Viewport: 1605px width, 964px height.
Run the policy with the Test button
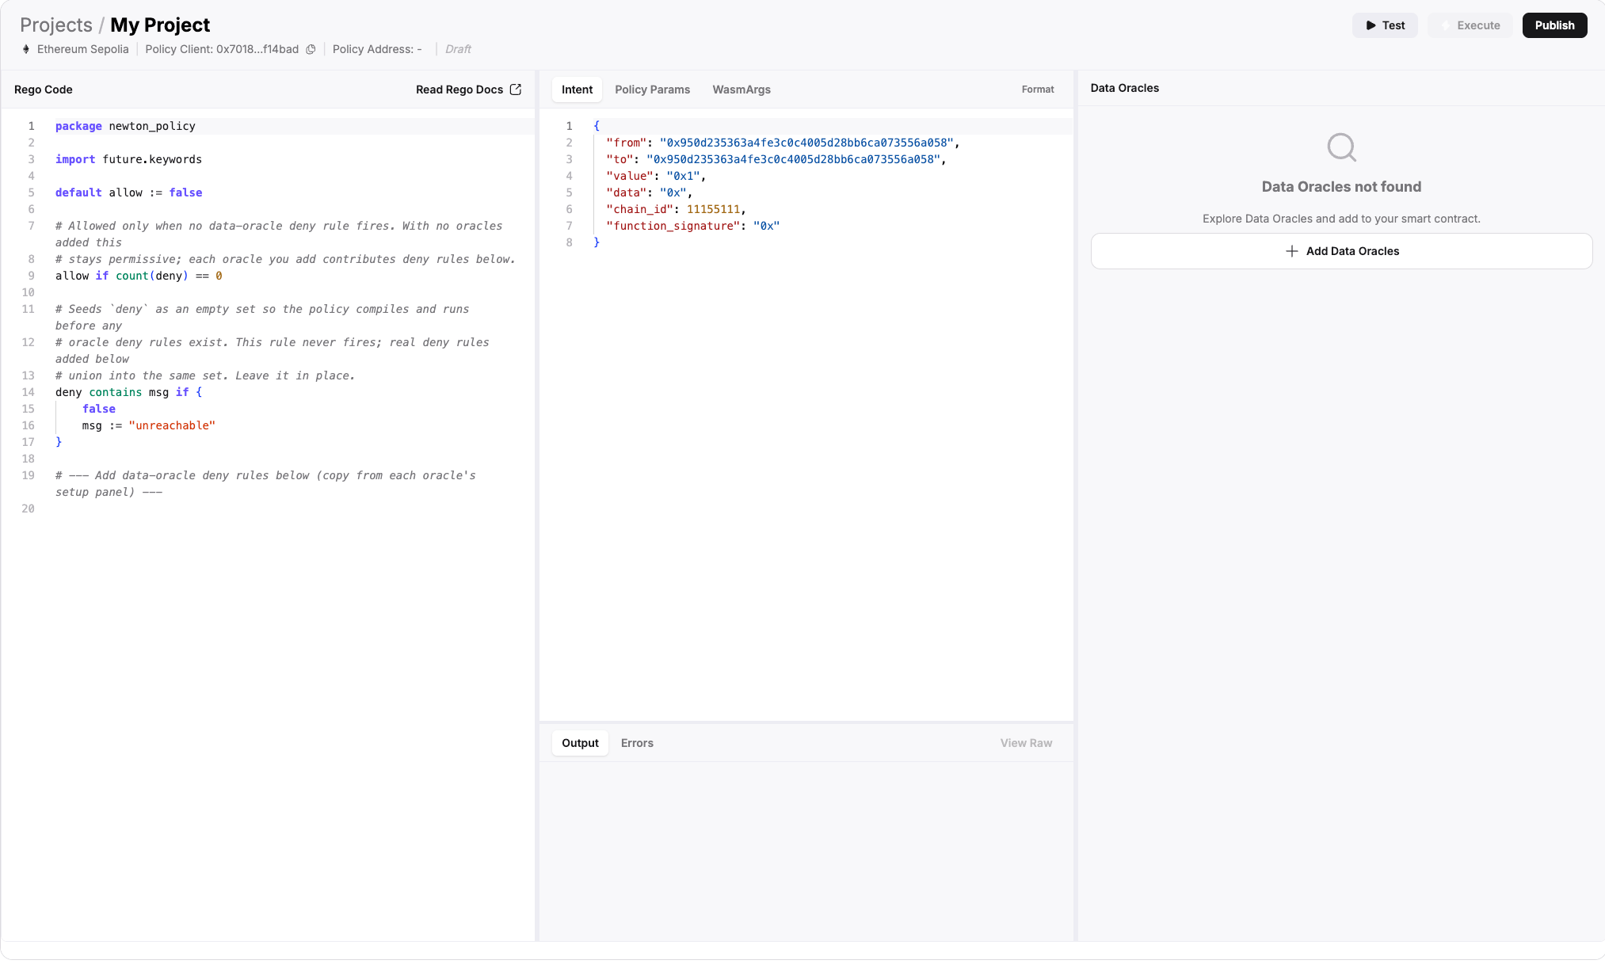click(x=1385, y=25)
